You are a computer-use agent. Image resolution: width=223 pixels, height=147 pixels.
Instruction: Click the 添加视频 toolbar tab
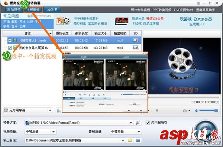tap(14, 10)
